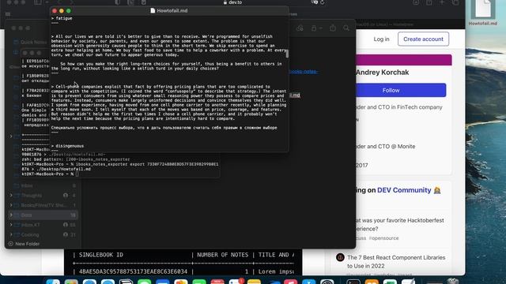Click the Safari sidebar toggle icon
506x284 pixels.
38,2
